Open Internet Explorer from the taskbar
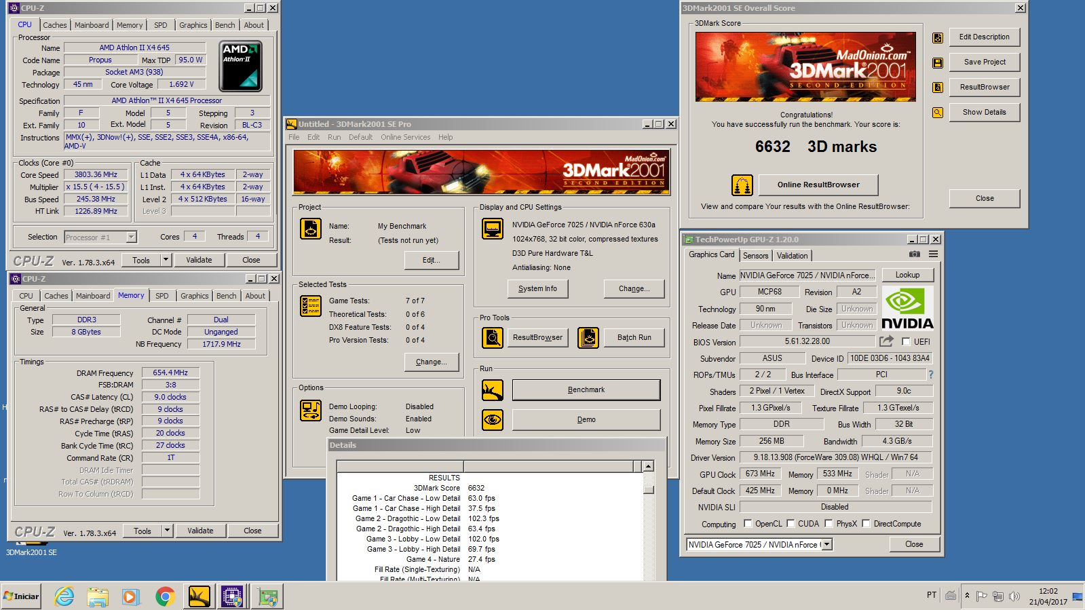Screen dimensions: 1085x610 (64, 596)
